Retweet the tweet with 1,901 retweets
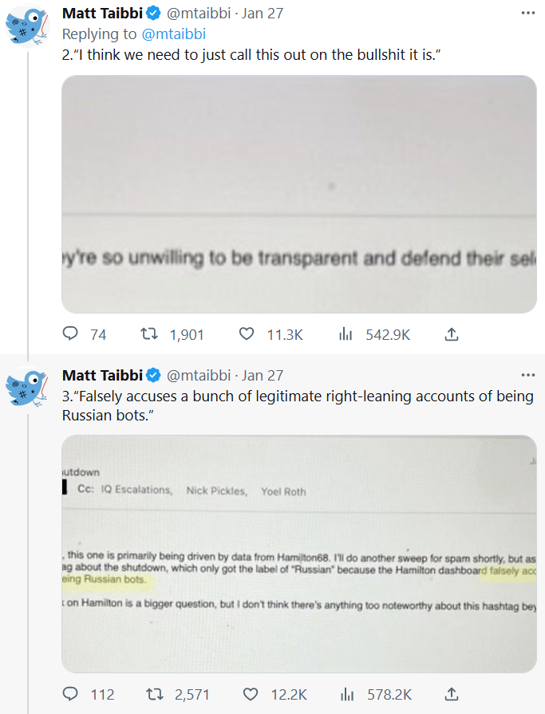Image resolution: width=545 pixels, height=714 pixels. coord(150,335)
